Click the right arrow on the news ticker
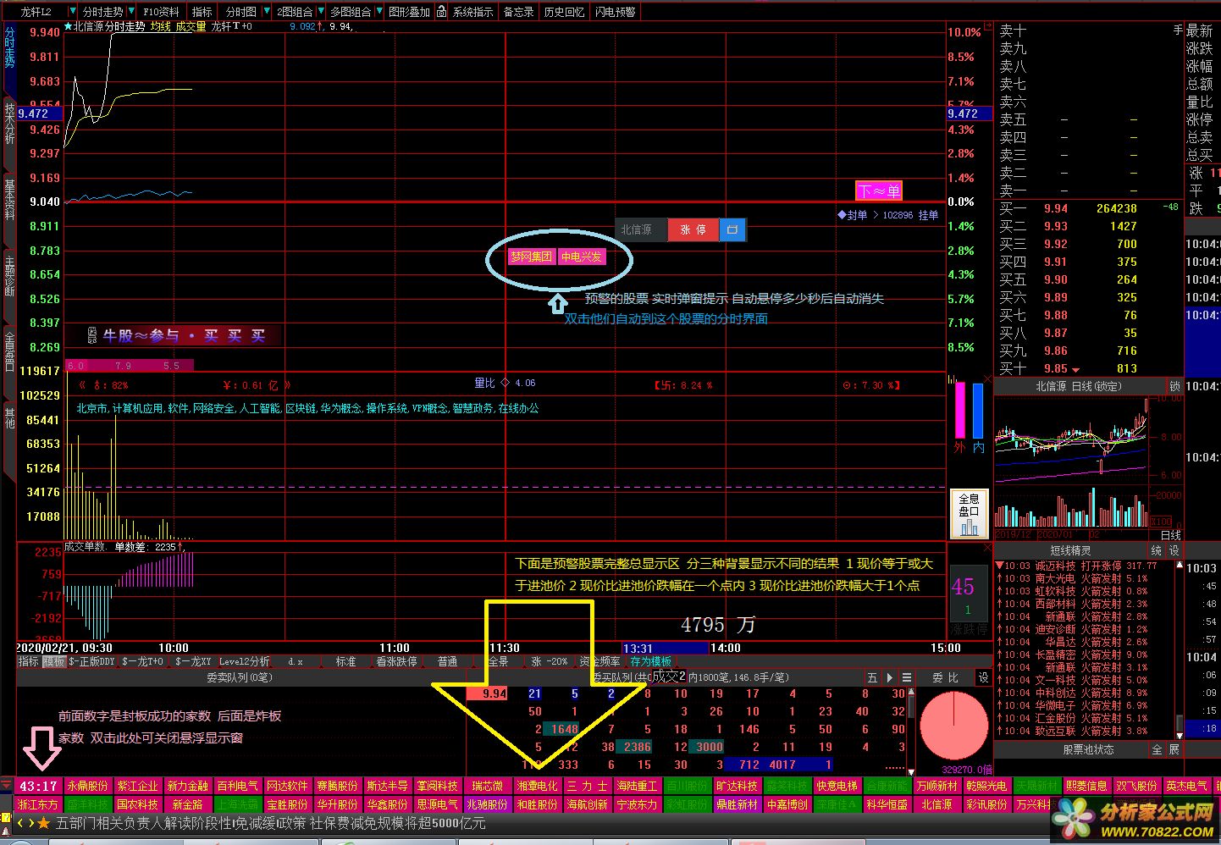The image size is (1221, 845). click(x=30, y=823)
